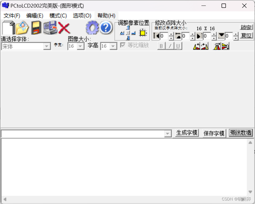Expand the text input combo box arrow
The image size is (255, 204).
click(x=167, y=134)
